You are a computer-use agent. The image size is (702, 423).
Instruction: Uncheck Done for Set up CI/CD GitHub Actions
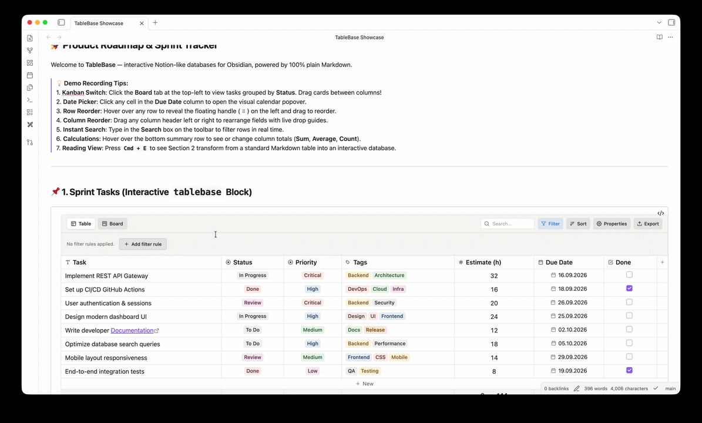(629, 288)
